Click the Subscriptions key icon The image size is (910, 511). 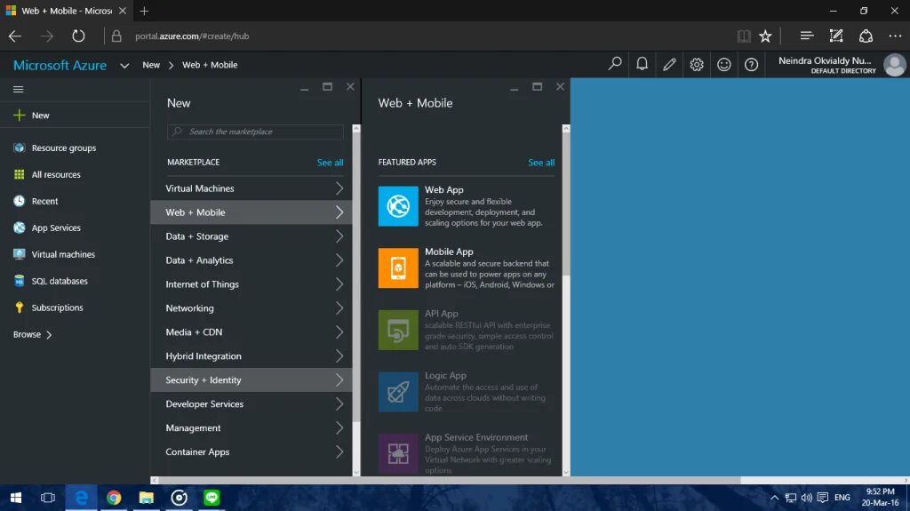tap(20, 307)
